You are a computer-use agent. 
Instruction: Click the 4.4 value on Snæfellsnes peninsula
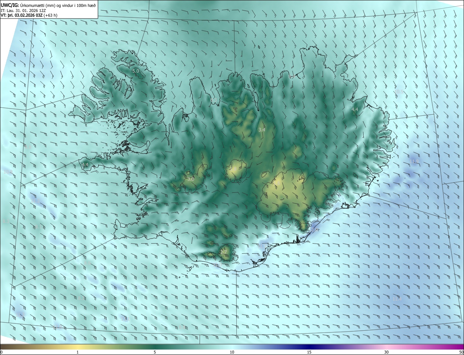click(85, 165)
